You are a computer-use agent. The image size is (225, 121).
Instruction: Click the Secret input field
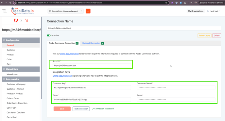point(176,99)
